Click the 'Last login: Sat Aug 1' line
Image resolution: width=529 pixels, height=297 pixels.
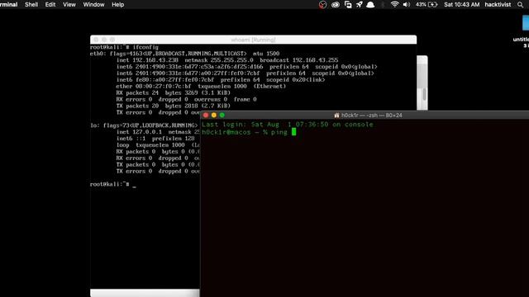click(x=288, y=125)
